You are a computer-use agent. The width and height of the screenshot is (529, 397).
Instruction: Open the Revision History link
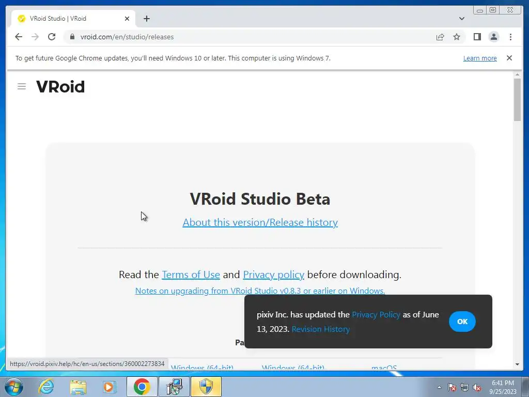coord(320,329)
